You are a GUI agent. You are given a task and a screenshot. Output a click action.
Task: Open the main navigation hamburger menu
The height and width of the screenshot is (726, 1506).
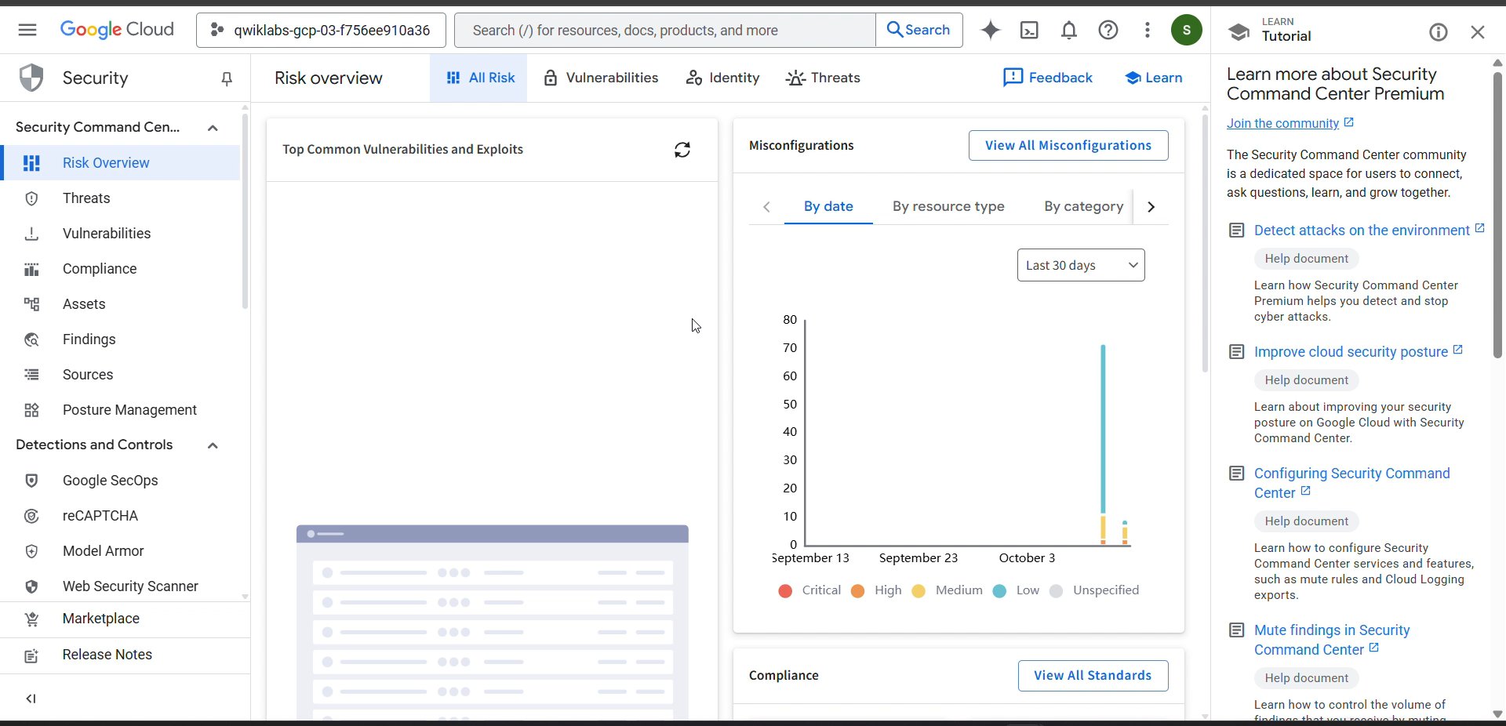27,30
